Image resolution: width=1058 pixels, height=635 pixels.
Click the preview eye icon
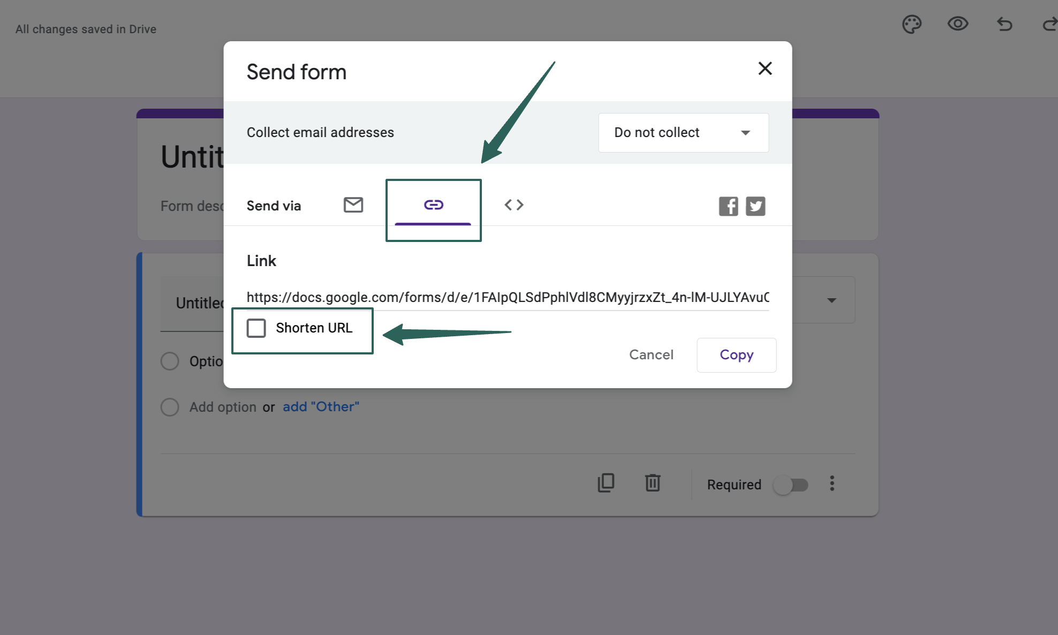[957, 22]
